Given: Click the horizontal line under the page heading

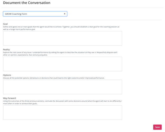Looking at the screenshot, I should click(x=82, y=8).
